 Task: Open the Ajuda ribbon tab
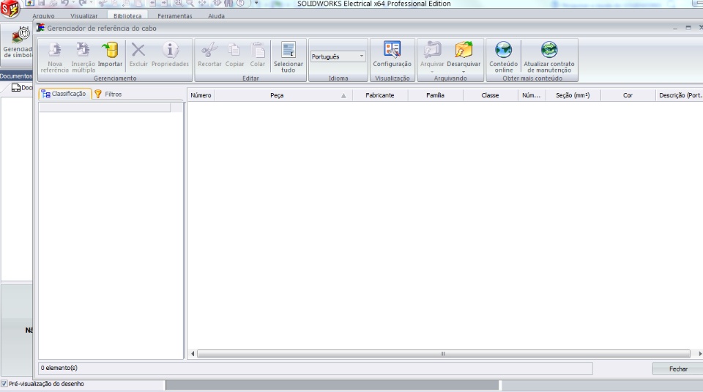217,16
